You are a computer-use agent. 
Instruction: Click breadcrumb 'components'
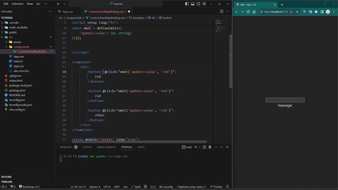pos(74,18)
